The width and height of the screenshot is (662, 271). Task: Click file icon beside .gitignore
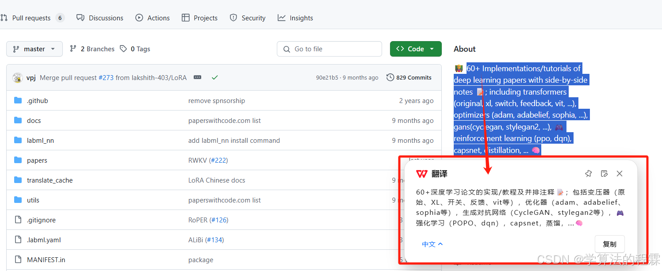(18, 220)
